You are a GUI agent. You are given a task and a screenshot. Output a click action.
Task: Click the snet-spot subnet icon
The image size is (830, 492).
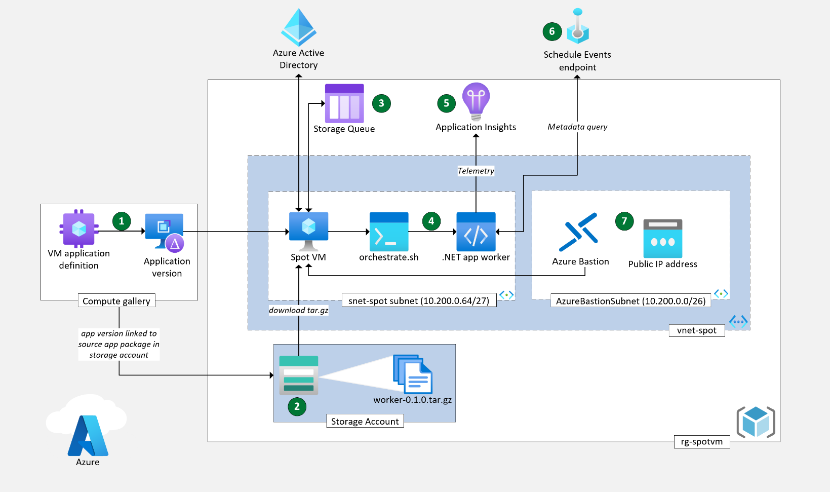[506, 295]
